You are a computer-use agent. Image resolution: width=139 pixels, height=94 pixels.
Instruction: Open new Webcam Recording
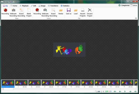click(x=13, y=13)
